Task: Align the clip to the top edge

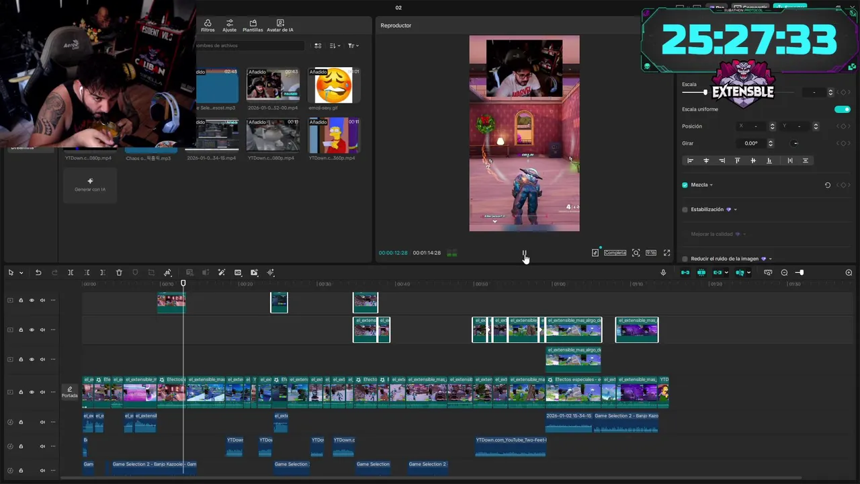Action: pos(737,161)
